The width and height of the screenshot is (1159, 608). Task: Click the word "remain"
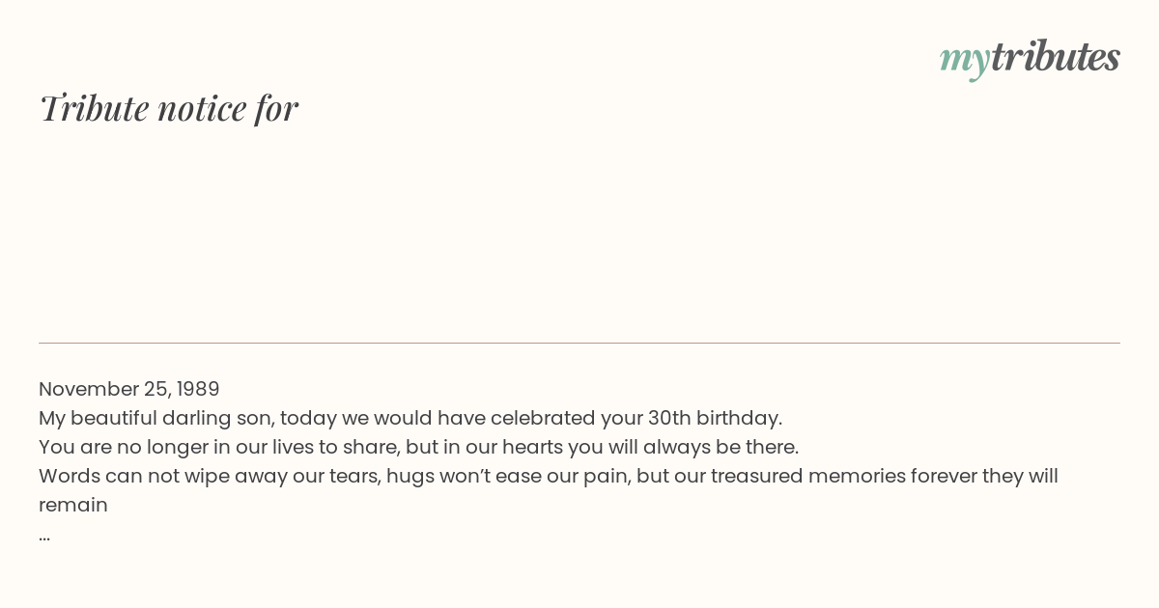pos(73,505)
